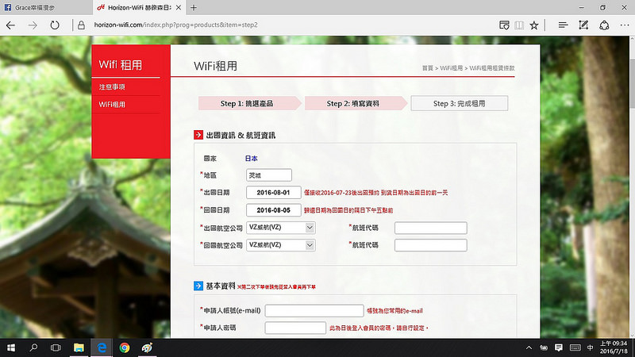Image resolution: width=635 pixels, height=357 pixels.
Task: Open Chrome from taskbar
Action: 125,347
